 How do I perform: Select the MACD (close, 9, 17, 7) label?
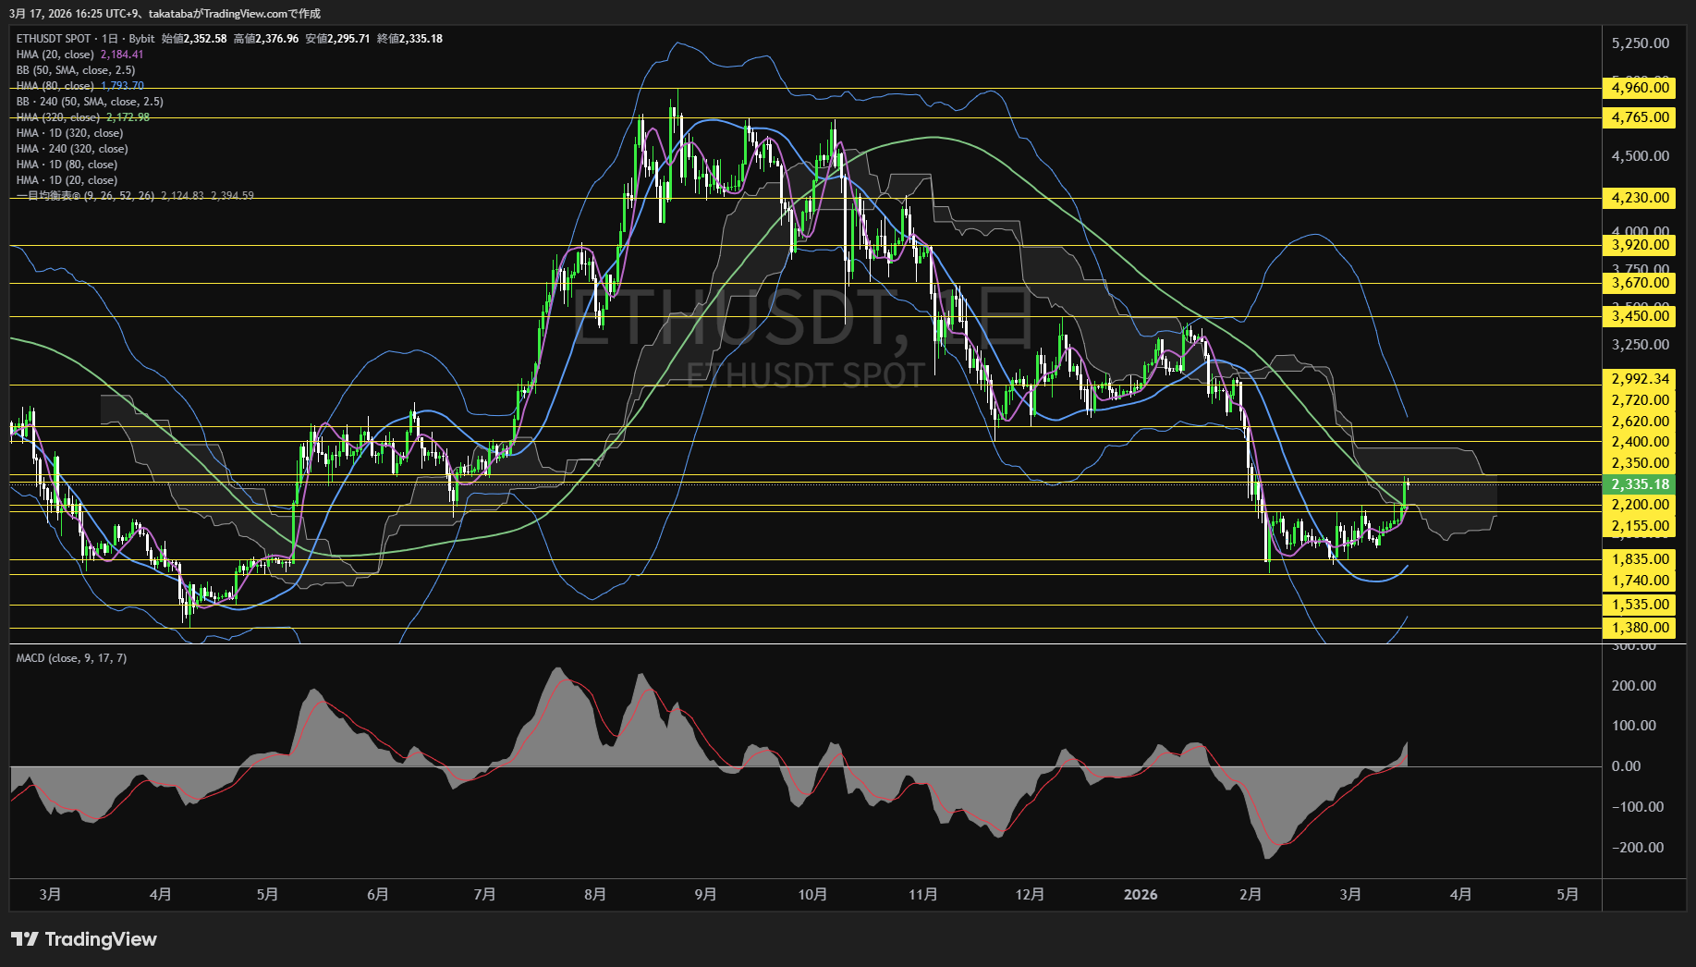(71, 658)
